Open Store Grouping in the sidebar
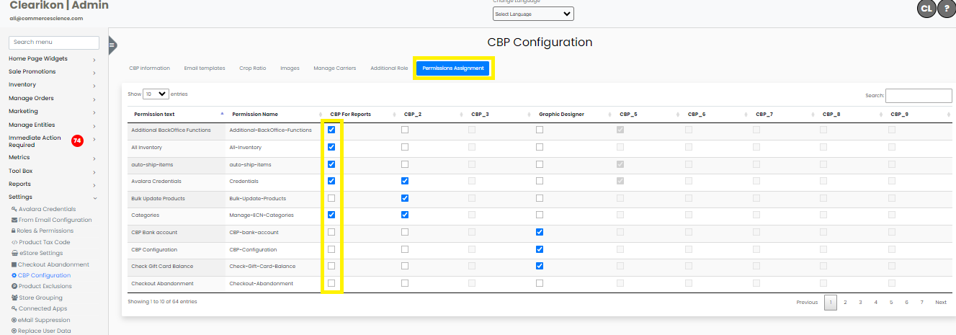The width and height of the screenshot is (956, 335). 40,298
